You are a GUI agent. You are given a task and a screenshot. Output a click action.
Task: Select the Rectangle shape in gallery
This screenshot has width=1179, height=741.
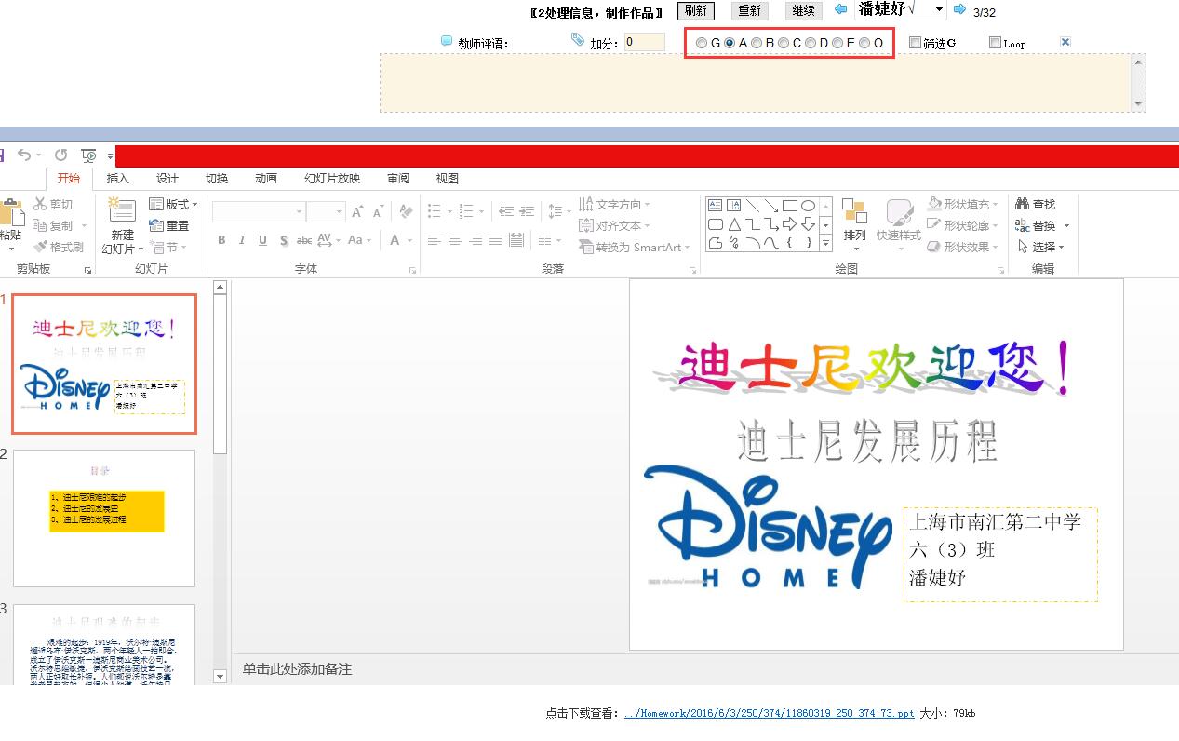[x=789, y=206]
